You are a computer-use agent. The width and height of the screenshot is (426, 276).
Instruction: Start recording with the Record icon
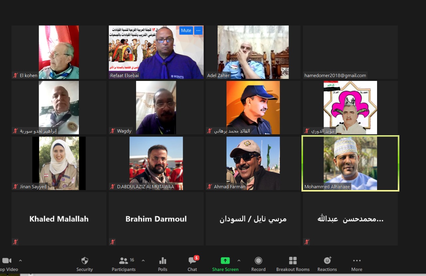[x=258, y=261]
